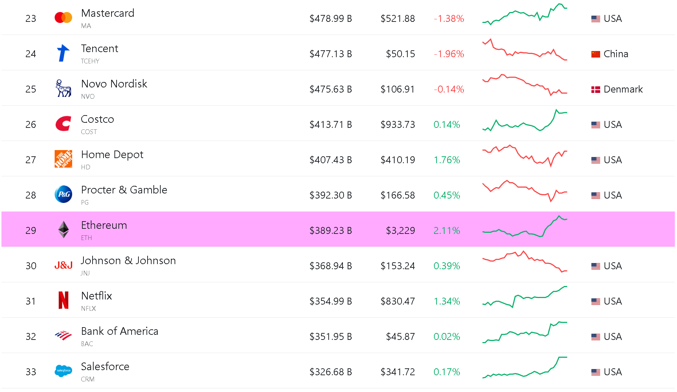Click the Netflix N logo icon
Viewport: 677px width, 392px height.
tap(63, 300)
